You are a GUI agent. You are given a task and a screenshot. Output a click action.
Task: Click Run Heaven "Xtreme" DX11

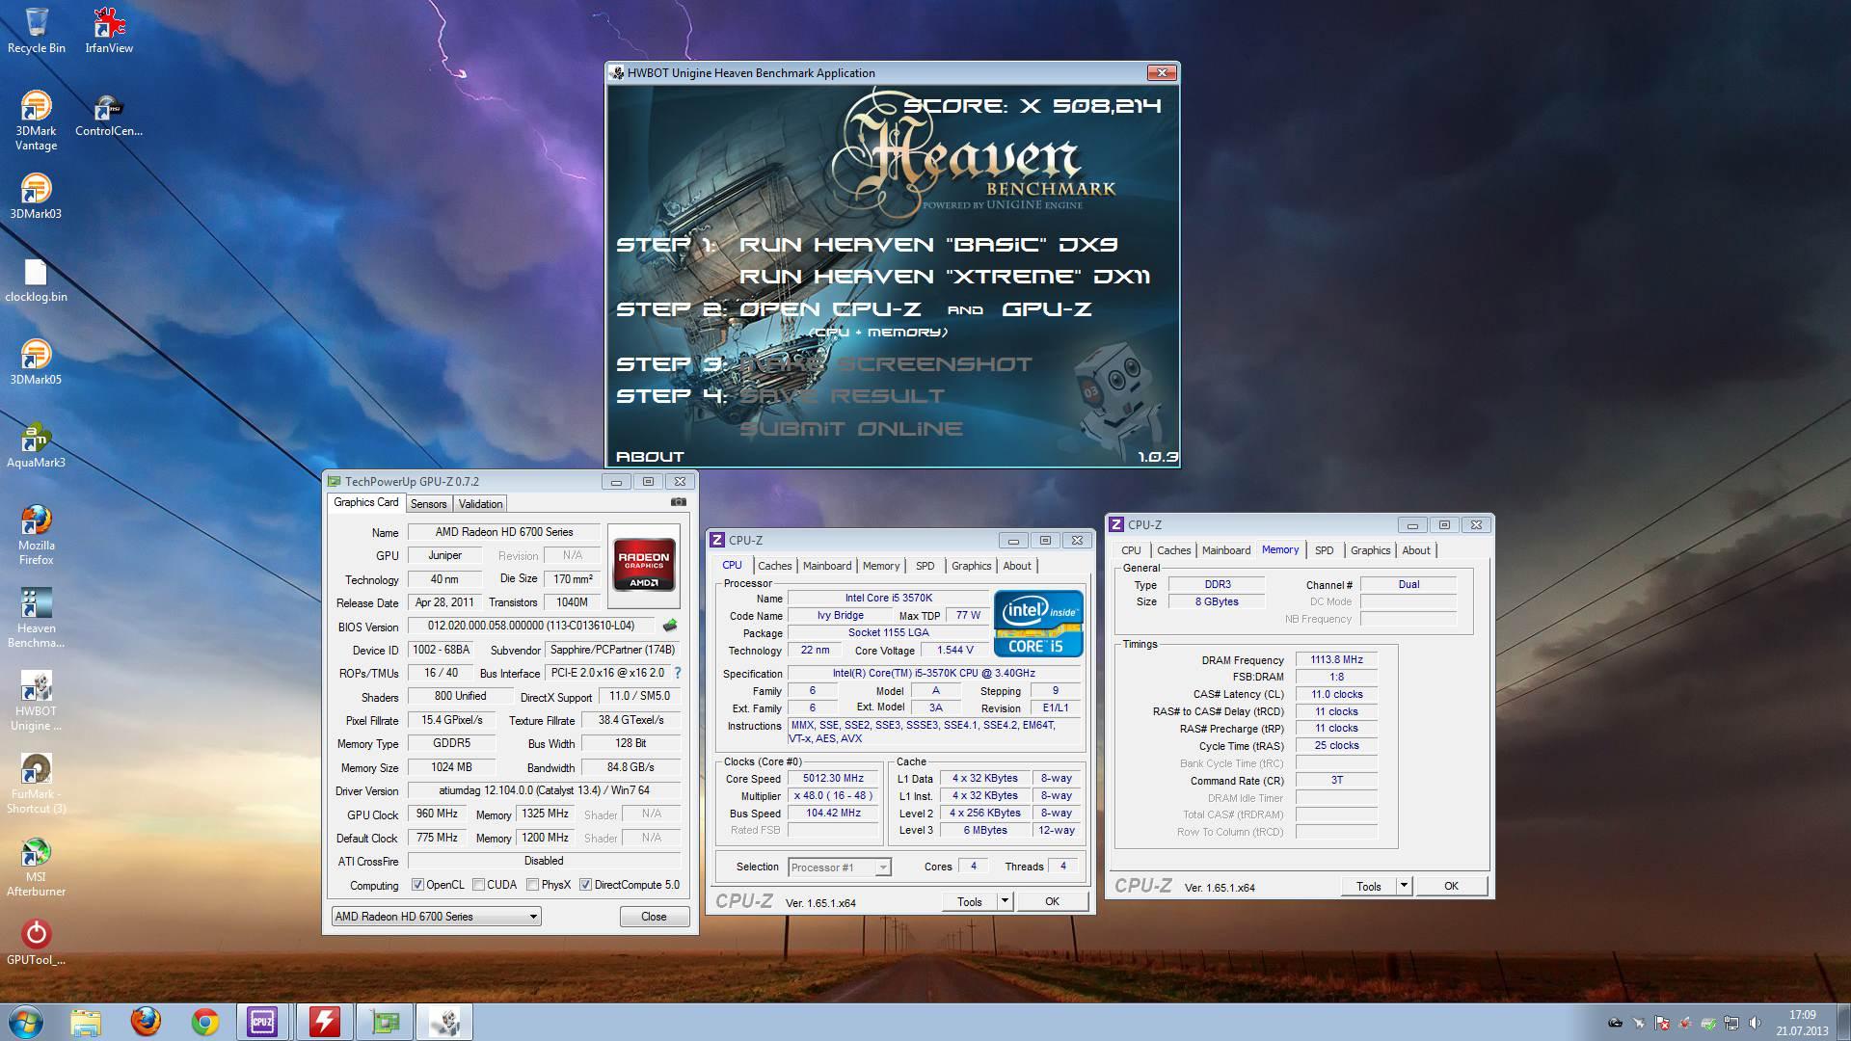pos(945,277)
